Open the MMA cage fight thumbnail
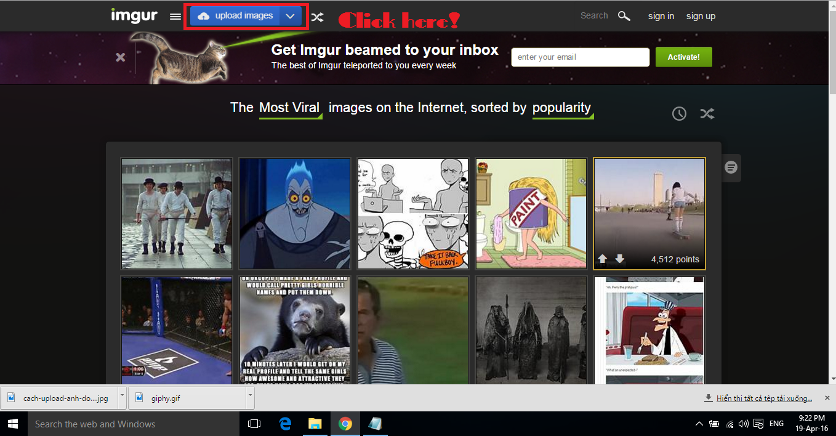 [177, 330]
